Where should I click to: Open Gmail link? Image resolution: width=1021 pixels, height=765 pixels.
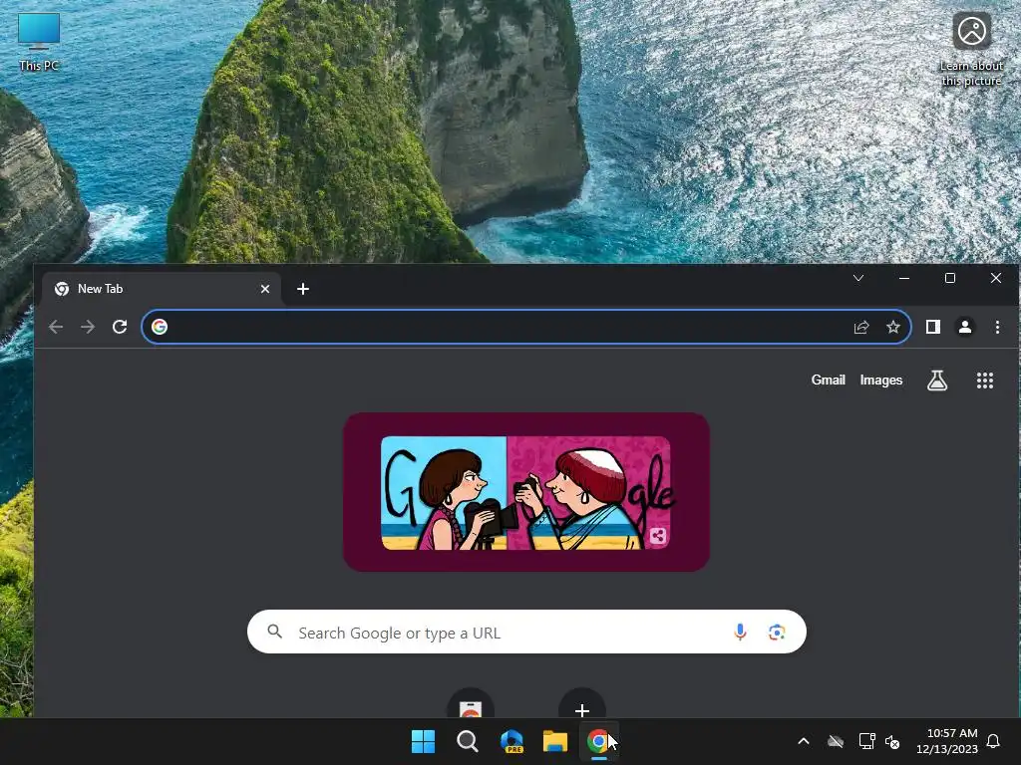point(829,380)
